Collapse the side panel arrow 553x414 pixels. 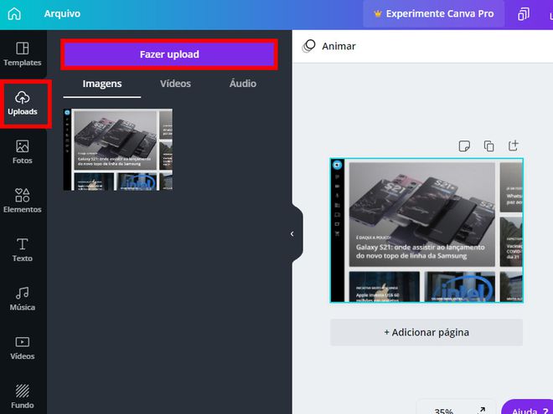(x=292, y=233)
